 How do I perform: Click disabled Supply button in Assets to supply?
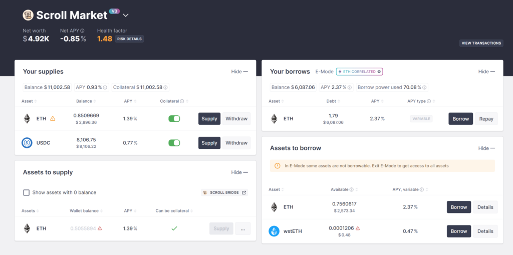tap(221, 229)
